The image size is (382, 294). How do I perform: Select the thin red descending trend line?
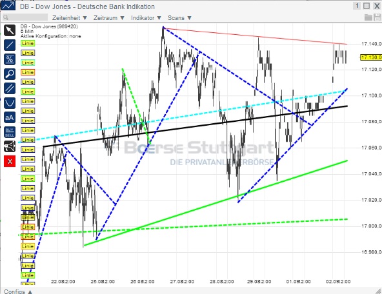(256, 37)
